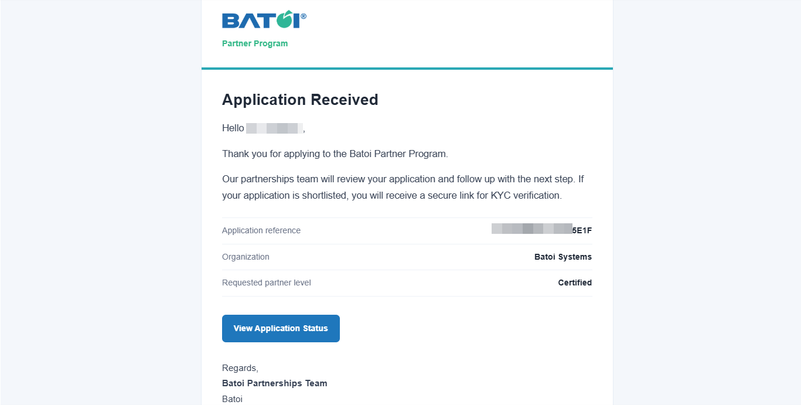Screen dimensions: 801x405
Task: Click the final Batoi line below the signature
Action: pyautogui.click(x=232, y=399)
